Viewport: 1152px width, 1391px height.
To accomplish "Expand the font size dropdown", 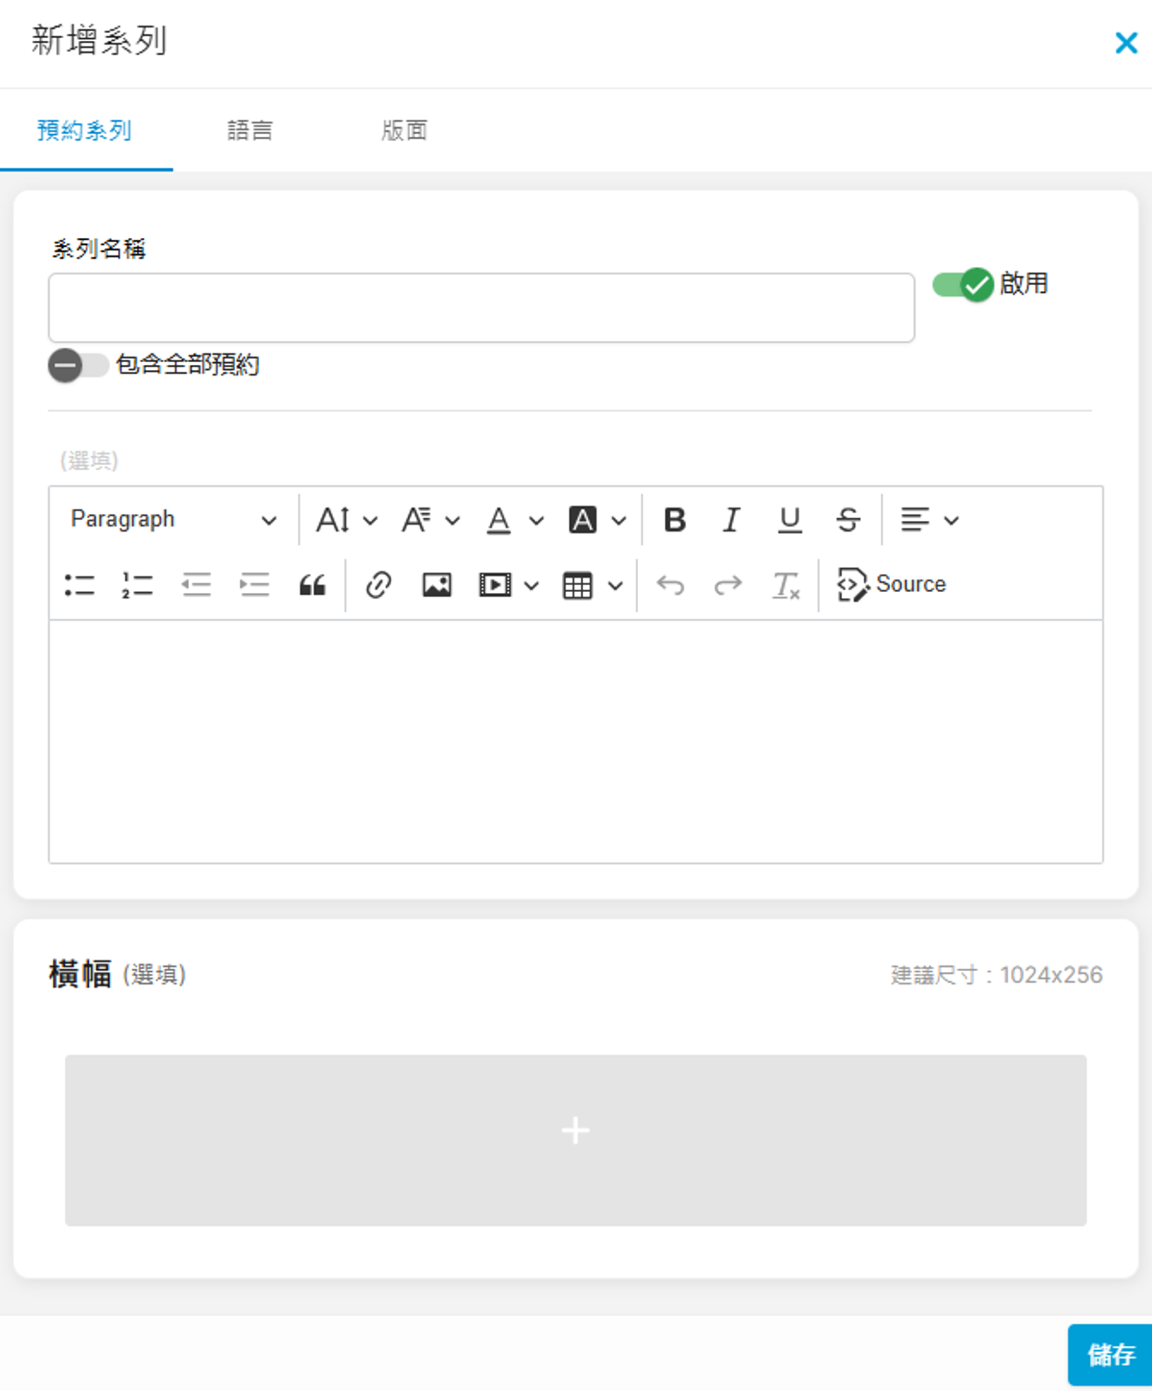I will tap(347, 520).
